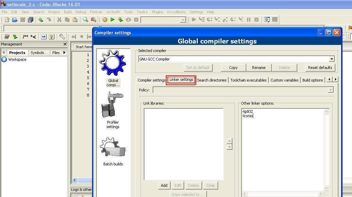The width and height of the screenshot is (352, 197).
Task: Show next Management tabs with right arrow
Action: 64,53
